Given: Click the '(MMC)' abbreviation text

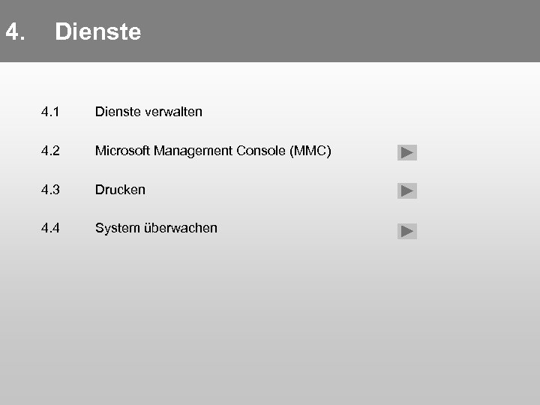Looking at the screenshot, I should click(x=309, y=151).
